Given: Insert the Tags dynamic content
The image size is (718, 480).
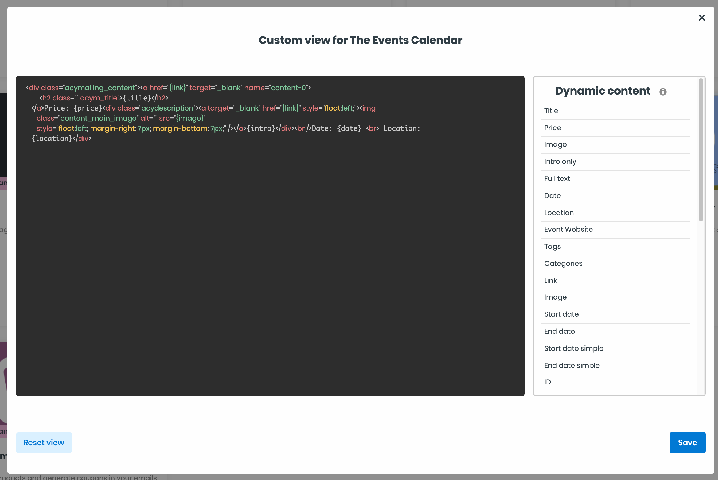Looking at the screenshot, I should 615,246.
